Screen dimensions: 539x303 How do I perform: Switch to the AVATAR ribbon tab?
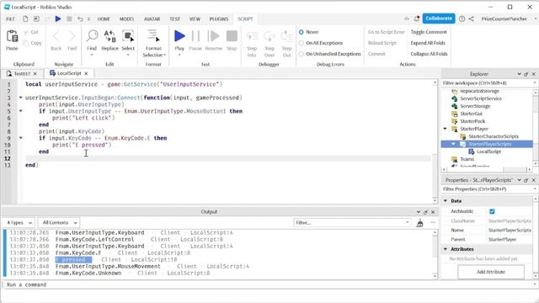(x=152, y=19)
